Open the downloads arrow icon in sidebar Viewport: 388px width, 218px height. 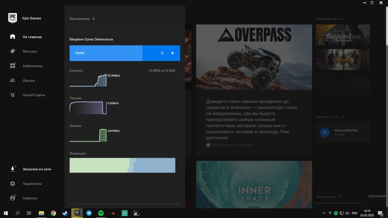pos(12,169)
